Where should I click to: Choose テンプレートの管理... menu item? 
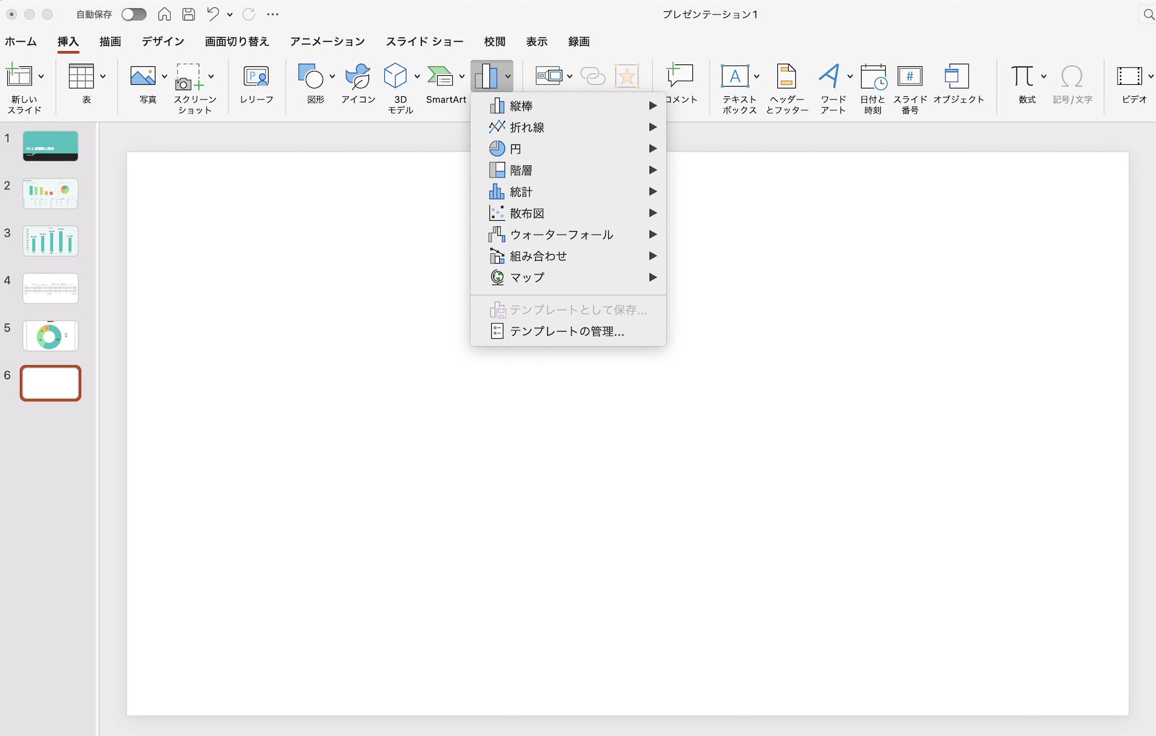568,331
